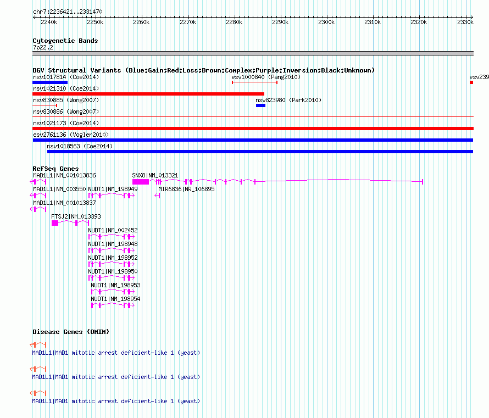The width and height of the screenshot is (489, 418).
Task: Open the Cytogenetic Bands track title
Action: point(65,41)
